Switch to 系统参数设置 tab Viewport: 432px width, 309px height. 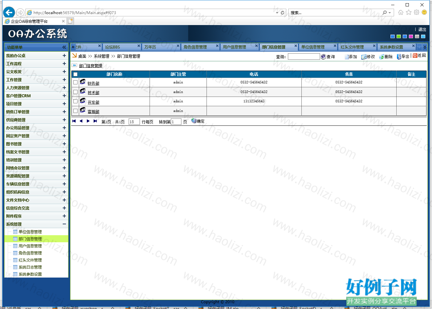point(397,47)
